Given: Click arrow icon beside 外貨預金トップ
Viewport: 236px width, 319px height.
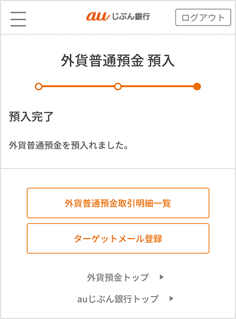Looking at the screenshot, I should pyautogui.click(x=162, y=277).
